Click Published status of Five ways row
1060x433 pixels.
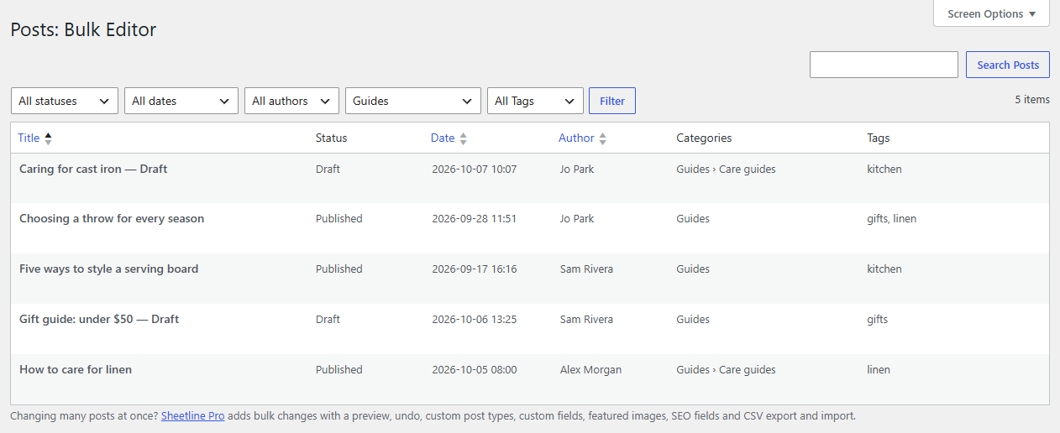coord(339,269)
